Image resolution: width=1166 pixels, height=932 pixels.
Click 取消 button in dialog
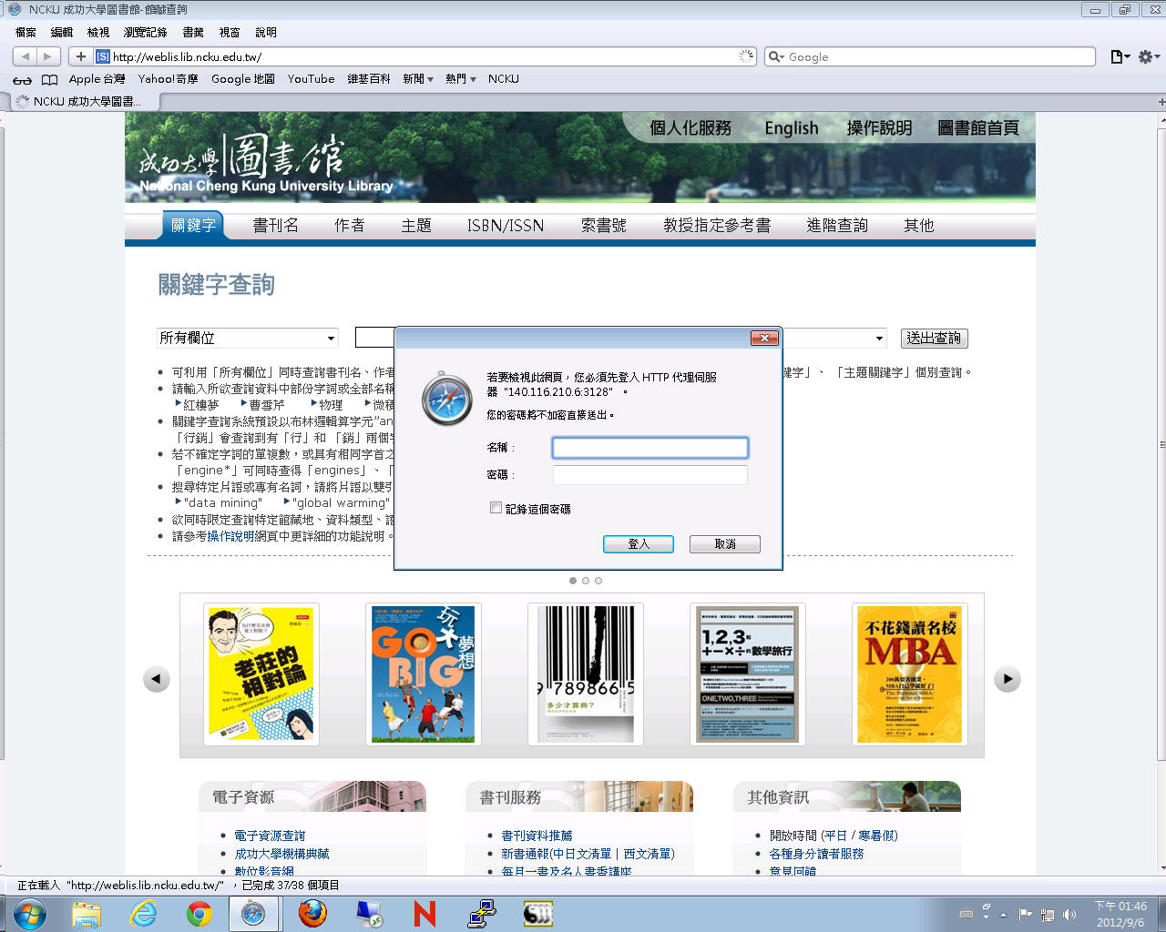point(725,543)
